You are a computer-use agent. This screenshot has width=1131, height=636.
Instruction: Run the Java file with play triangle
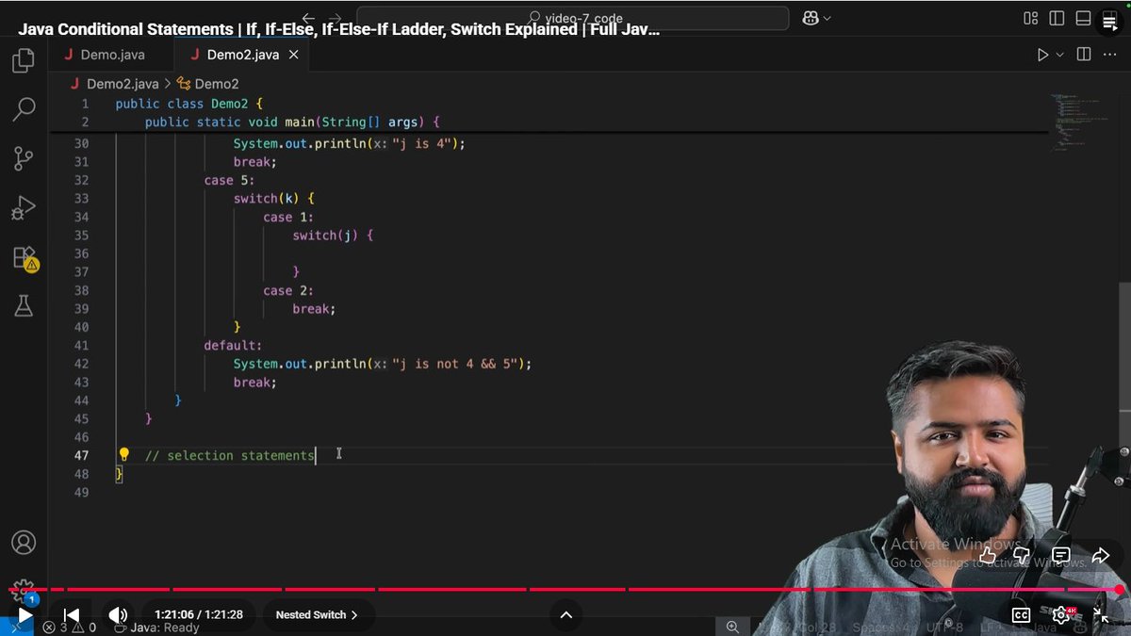pos(1042,56)
